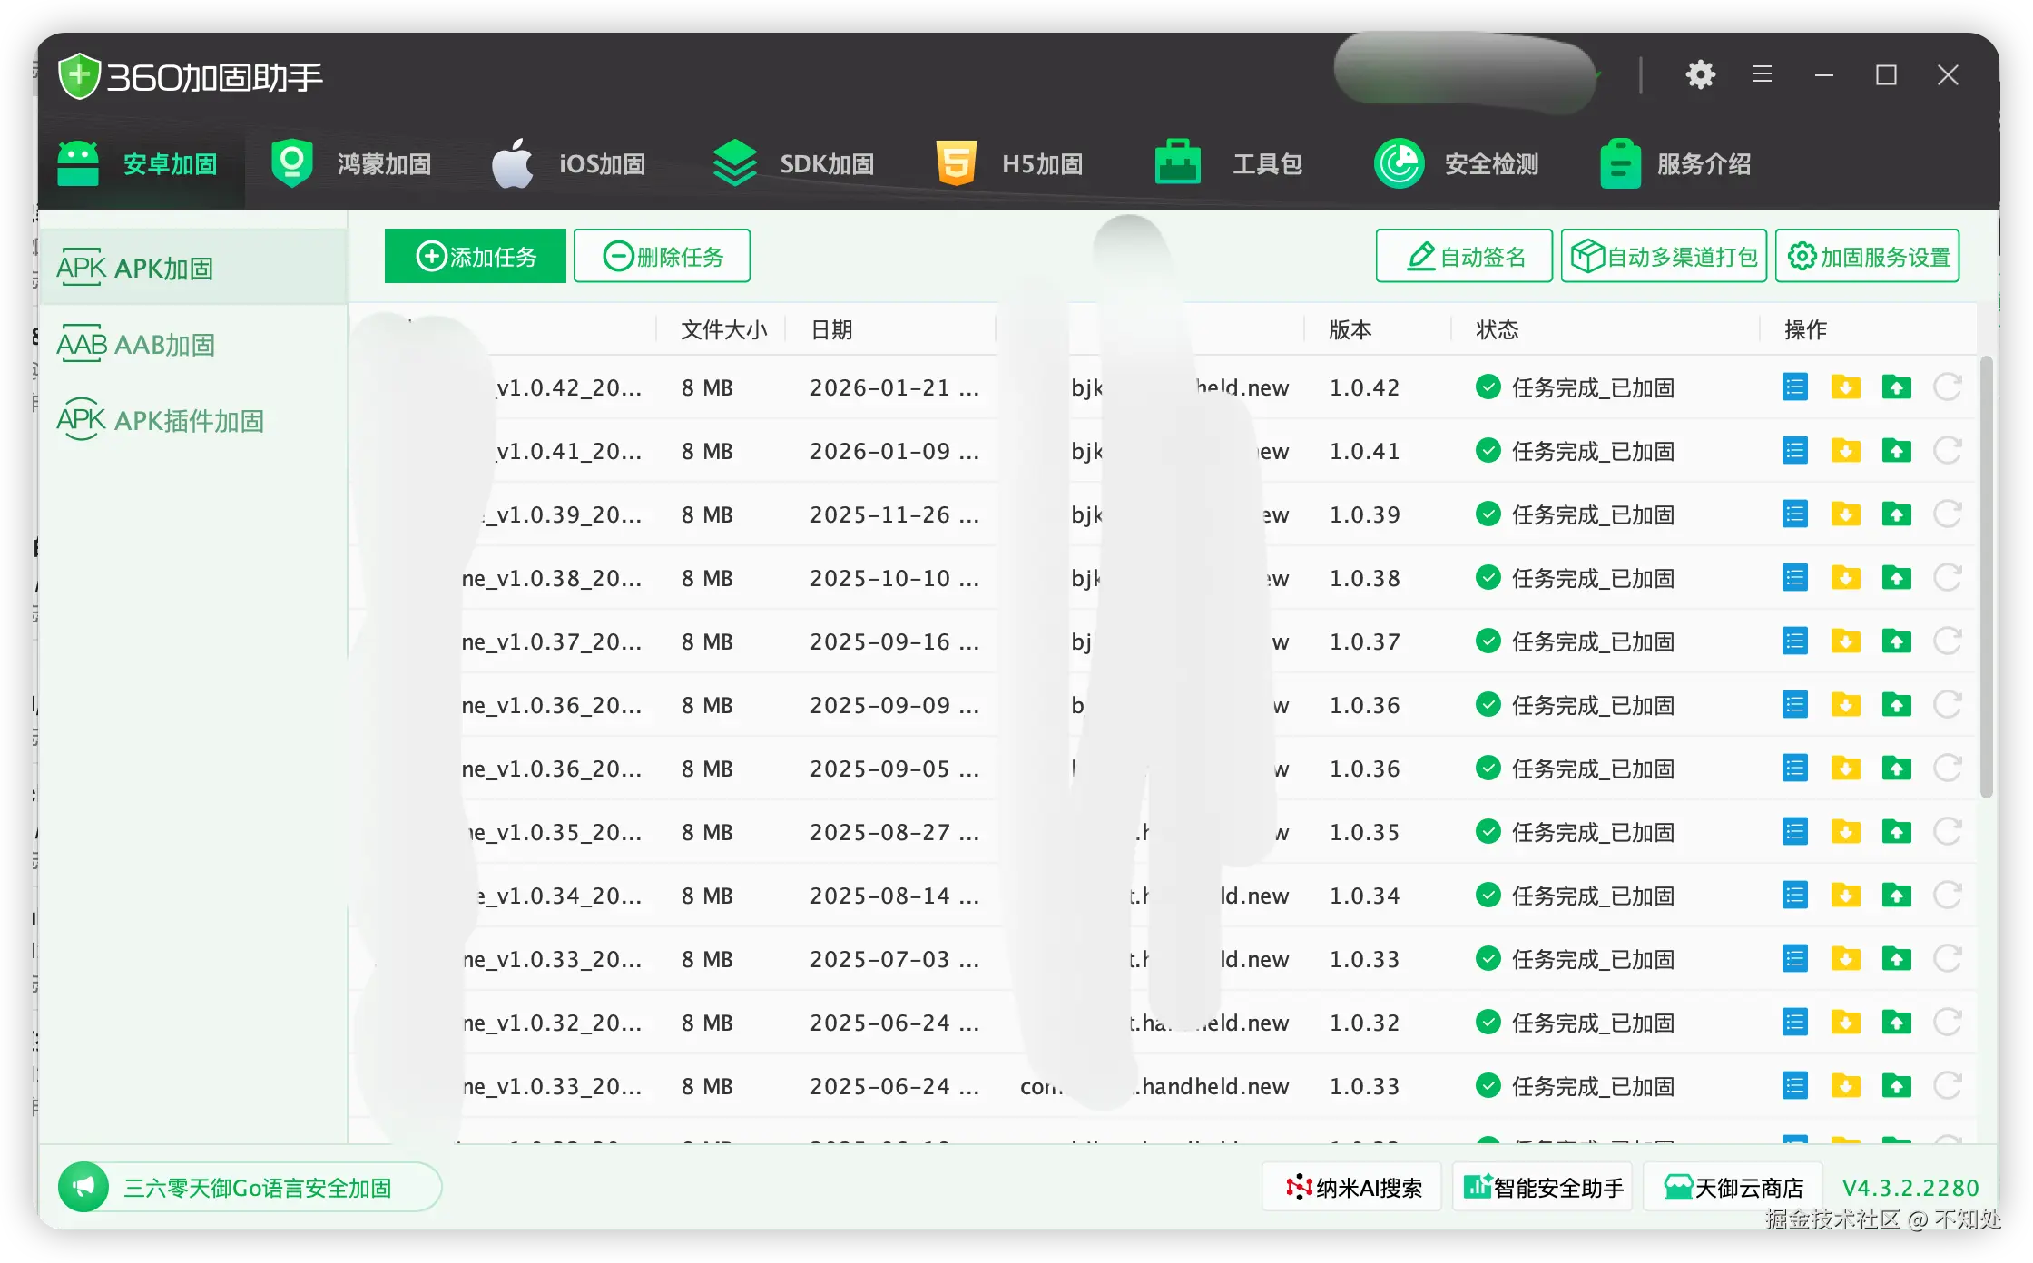Click the 添加任务 button
Viewport: 2033px width, 1263px height.
[x=476, y=257]
